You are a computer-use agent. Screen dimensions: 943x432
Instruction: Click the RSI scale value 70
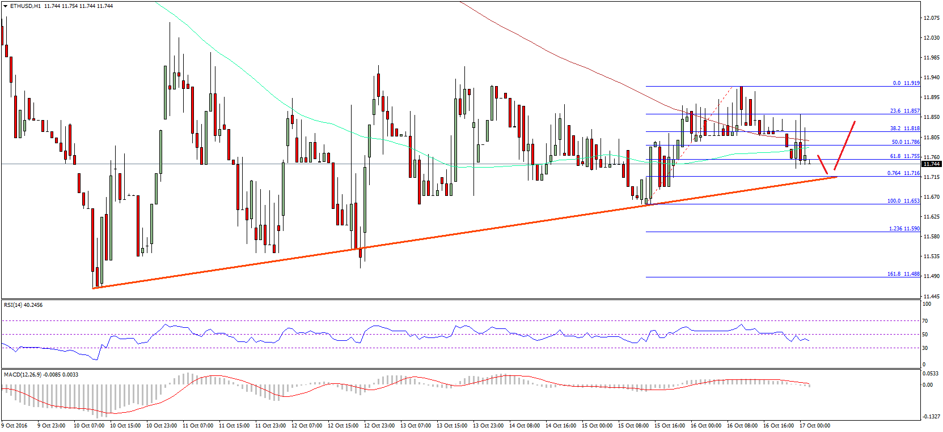pos(925,321)
